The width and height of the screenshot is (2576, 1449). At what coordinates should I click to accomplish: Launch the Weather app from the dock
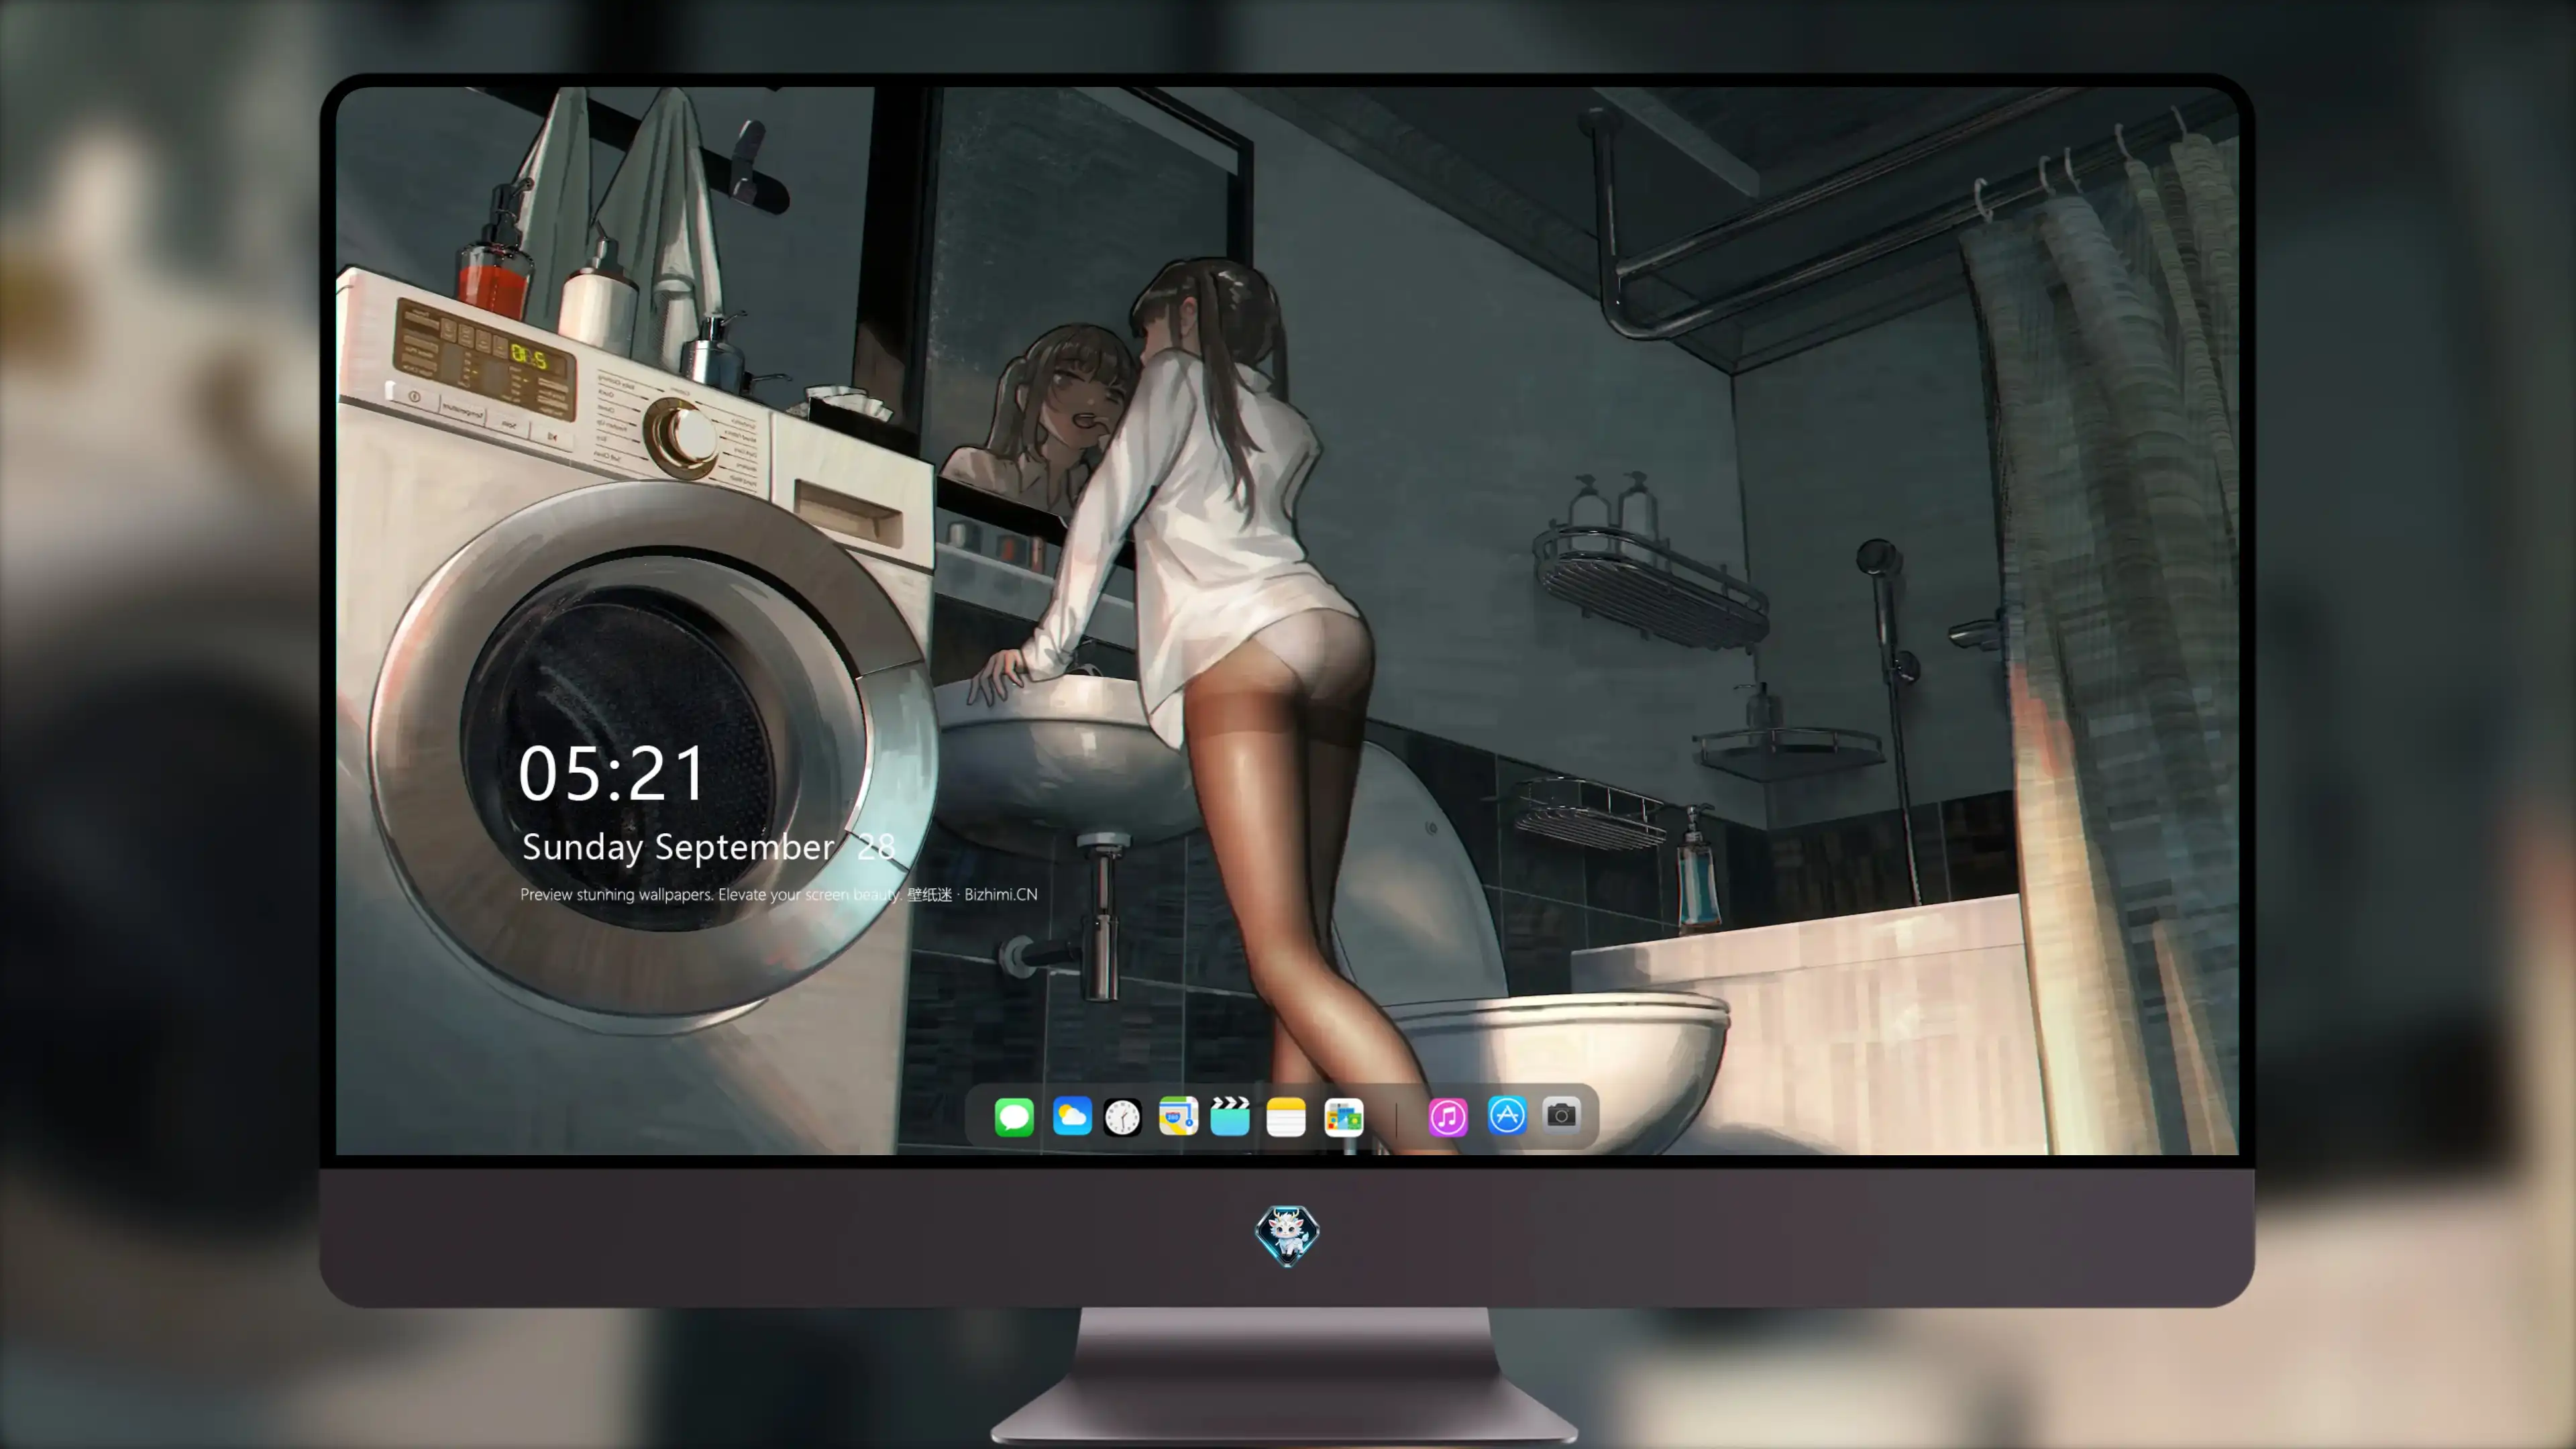1072,1116
